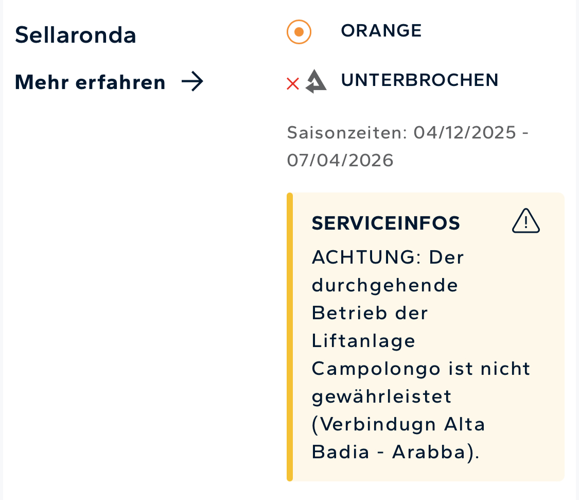The height and width of the screenshot is (500, 579).
Task: Click the season end date 07/04/2026
Action: tap(340, 160)
